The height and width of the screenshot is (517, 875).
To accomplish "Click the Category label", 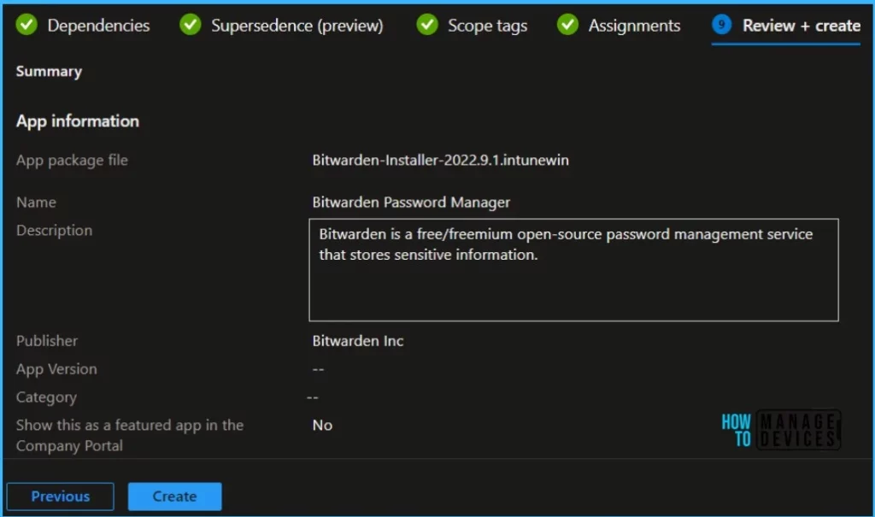I will pyautogui.click(x=46, y=397).
